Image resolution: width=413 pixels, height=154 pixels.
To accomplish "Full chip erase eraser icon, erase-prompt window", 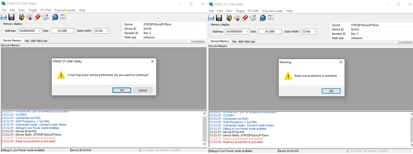I will pyautogui.click(x=37, y=17).
